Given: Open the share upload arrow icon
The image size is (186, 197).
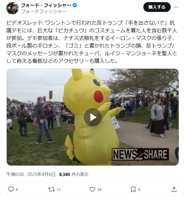Looking at the screenshot, I should tap(174, 189).
